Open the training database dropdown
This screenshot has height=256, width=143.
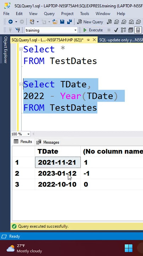point(75,30)
